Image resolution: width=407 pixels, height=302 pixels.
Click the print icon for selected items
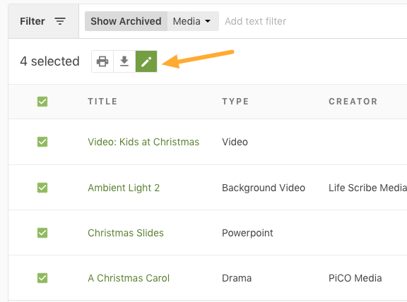102,61
